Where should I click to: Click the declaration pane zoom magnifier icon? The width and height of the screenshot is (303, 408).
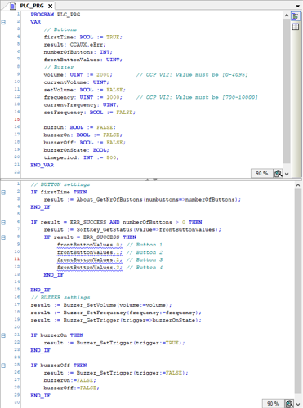click(x=278, y=173)
